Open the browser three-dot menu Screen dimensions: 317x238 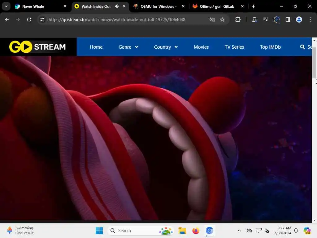coord(310,20)
